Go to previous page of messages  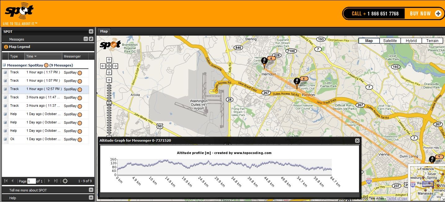coord(12,181)
